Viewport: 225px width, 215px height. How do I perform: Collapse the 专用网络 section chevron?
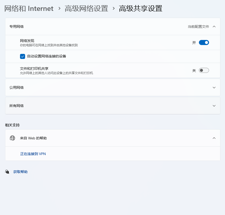pyautogui.click(x=214, y=27)
